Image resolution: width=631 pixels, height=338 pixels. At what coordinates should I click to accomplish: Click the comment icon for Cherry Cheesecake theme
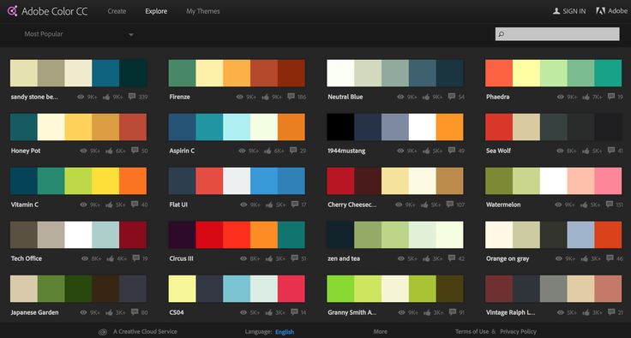450,204
